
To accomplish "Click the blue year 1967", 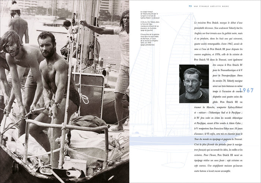I will coord(247,91).
